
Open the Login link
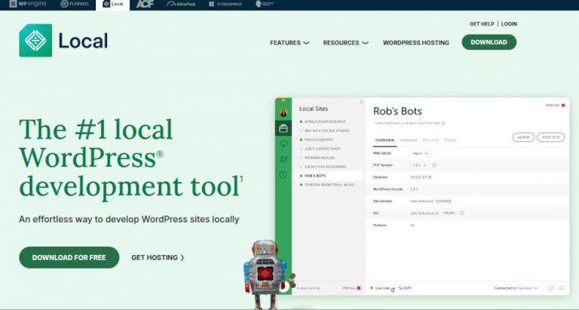coord(509,23)
